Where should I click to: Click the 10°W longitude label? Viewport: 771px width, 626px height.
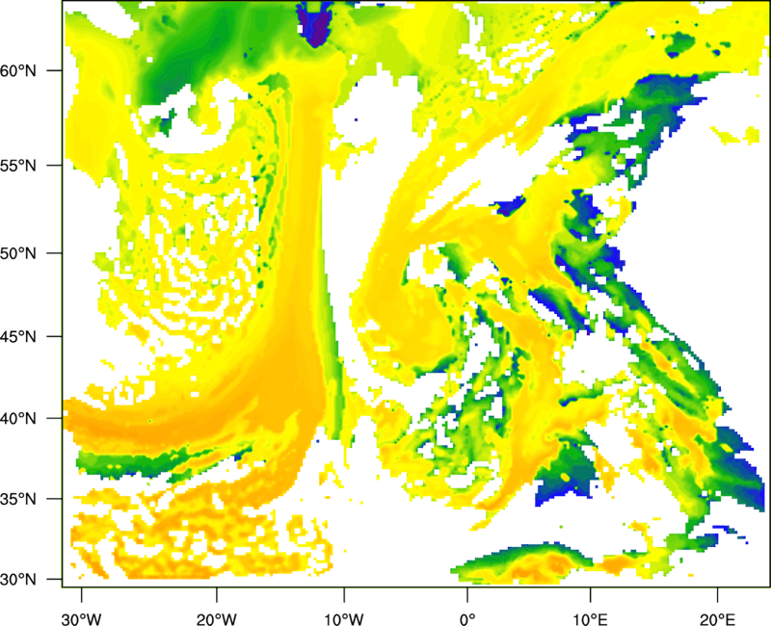(344, 619)
